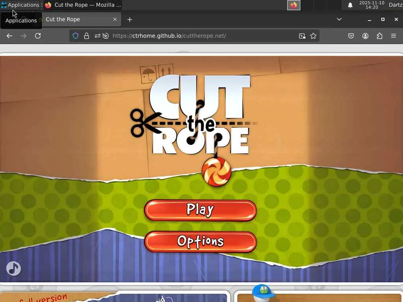Open a new browser tab

point(129,20)
